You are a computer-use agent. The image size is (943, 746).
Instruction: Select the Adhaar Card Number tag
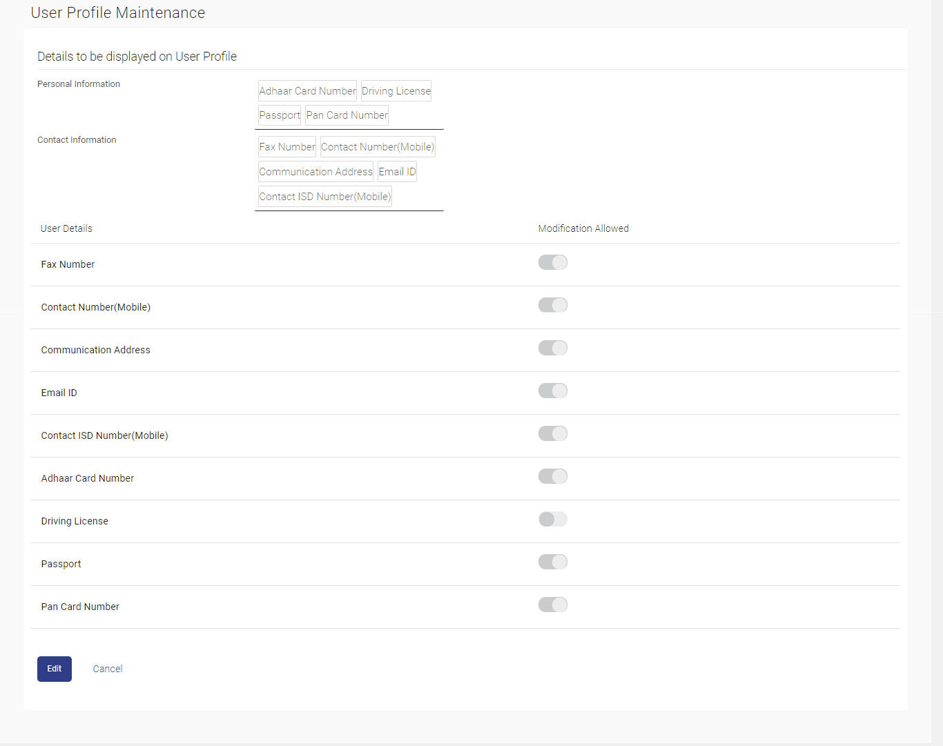307,91
